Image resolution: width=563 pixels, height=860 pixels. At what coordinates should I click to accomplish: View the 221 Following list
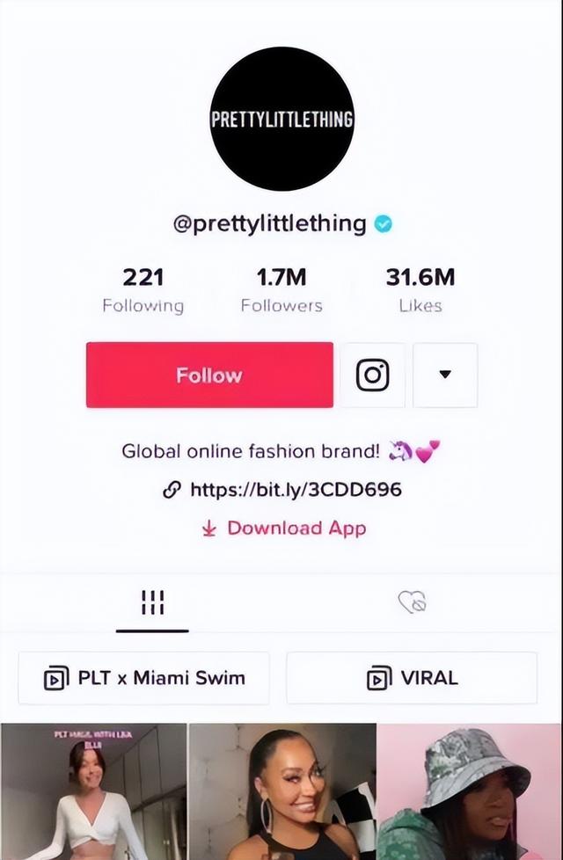tap(143, 290)
